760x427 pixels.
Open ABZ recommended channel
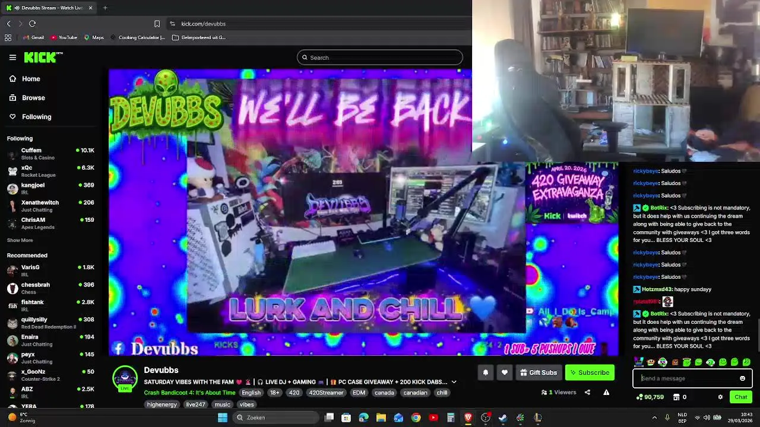[x=50, y=393]
